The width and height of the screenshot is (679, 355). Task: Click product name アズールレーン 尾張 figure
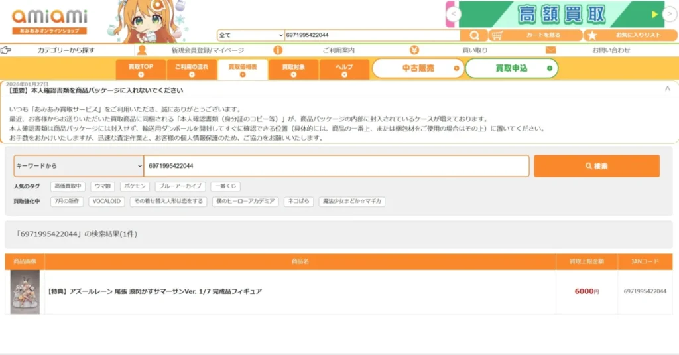point(154,291)
